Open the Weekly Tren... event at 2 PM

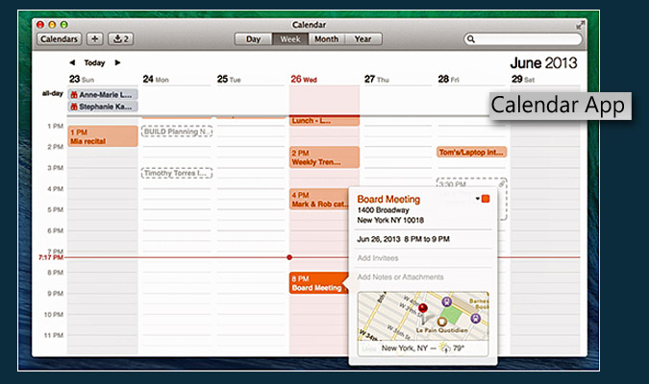pos(324,157)
